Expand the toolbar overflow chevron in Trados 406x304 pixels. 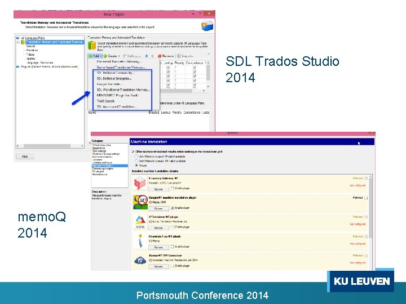click(x=209, y=54)
